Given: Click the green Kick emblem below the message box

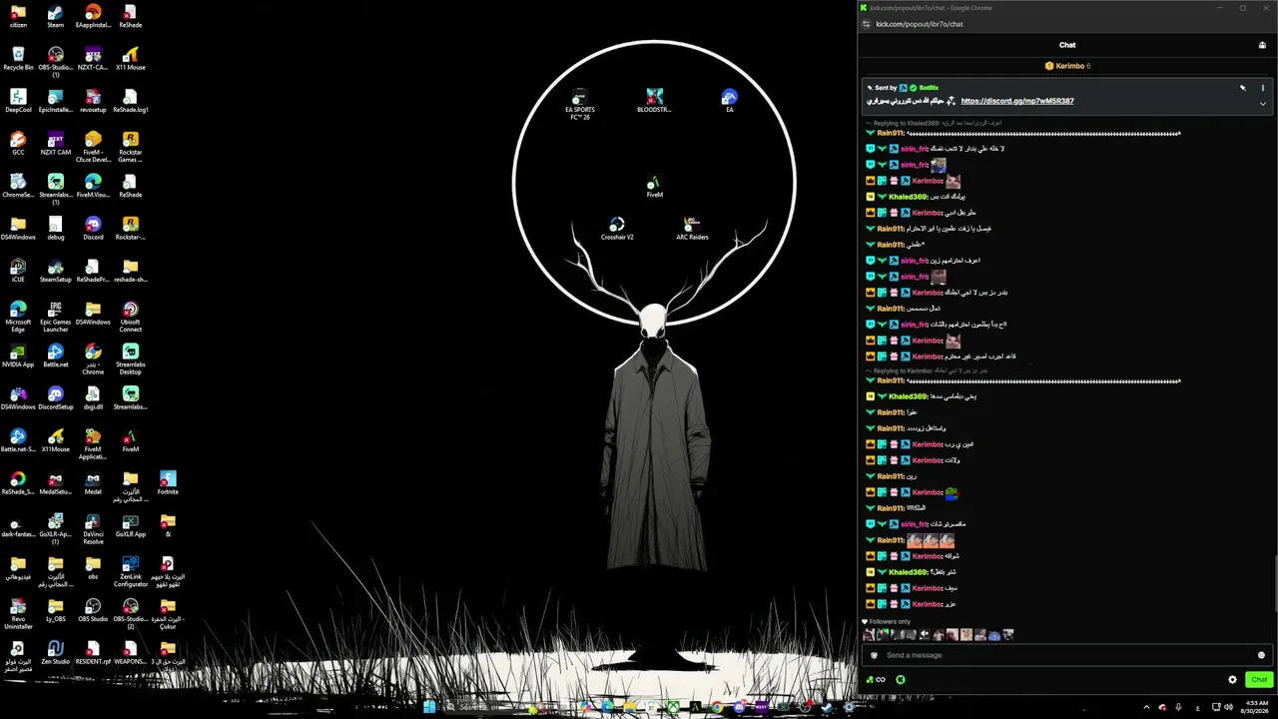Looking at the screenshot, I should [900, 680].
